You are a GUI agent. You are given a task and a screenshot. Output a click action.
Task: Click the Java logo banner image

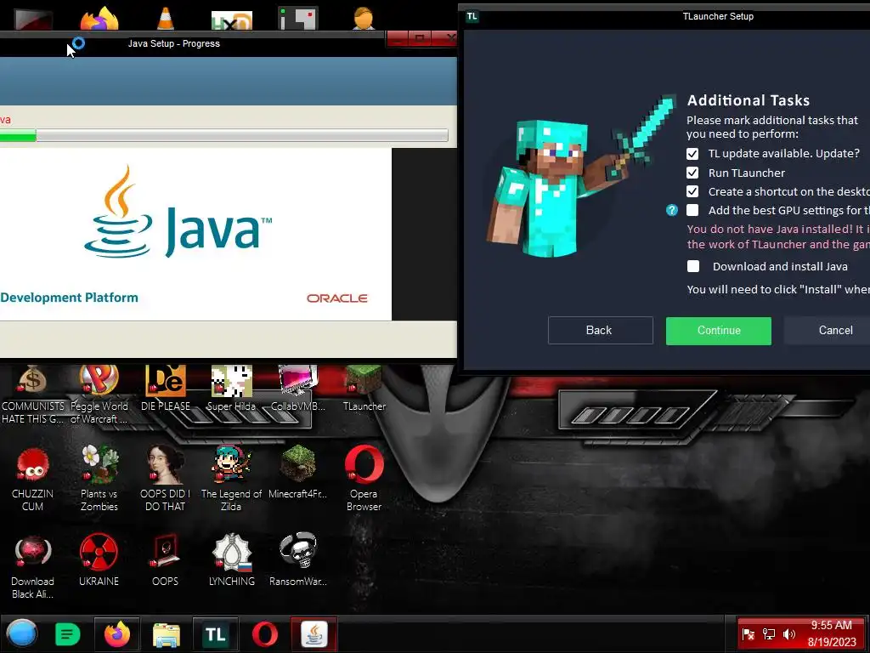(195, 234)
